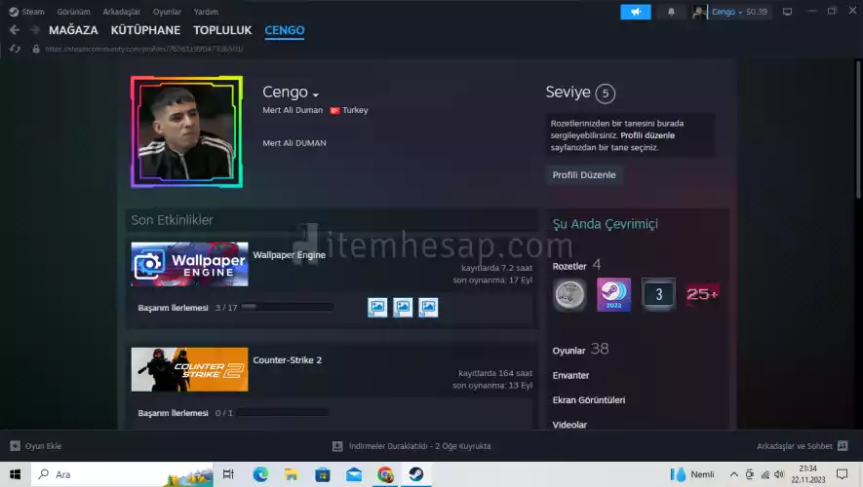This screenshot has height=487, width=863.
Task: Click the page reload icon
Action: click(15, 48)
